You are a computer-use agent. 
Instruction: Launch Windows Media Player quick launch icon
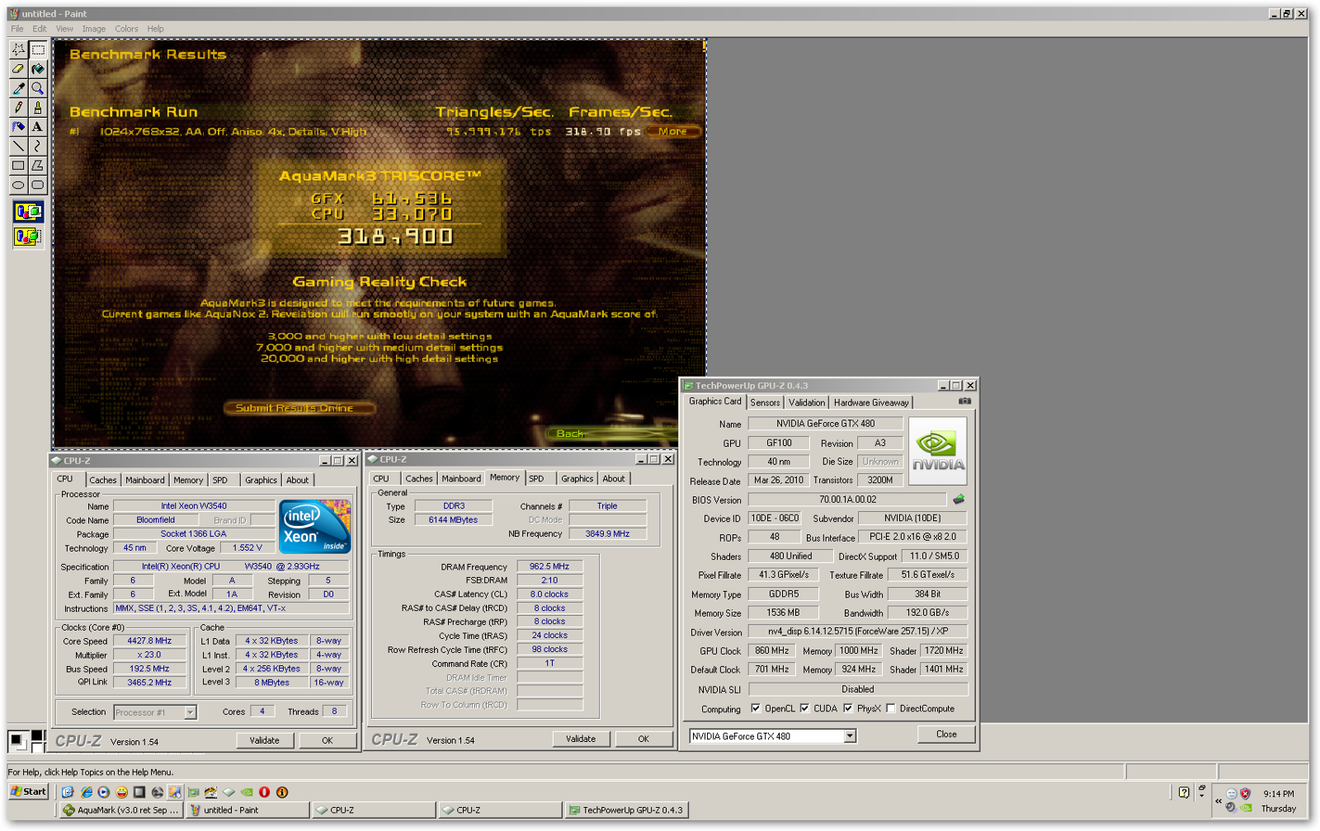(x=104, y=792)
